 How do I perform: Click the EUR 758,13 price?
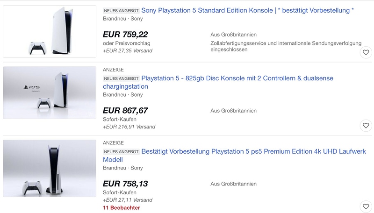(x=125, y=184)
